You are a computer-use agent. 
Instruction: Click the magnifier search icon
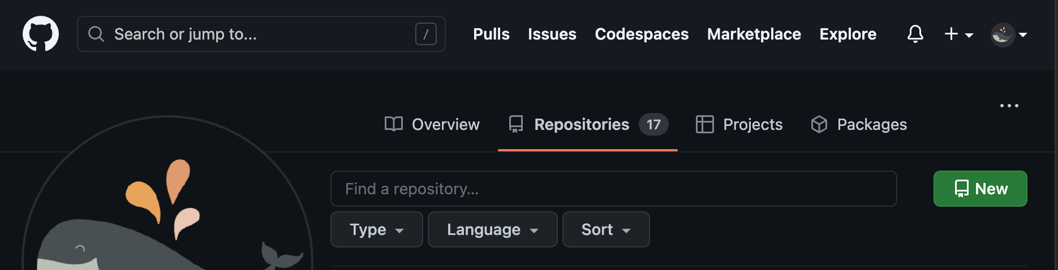pos(96,34)
